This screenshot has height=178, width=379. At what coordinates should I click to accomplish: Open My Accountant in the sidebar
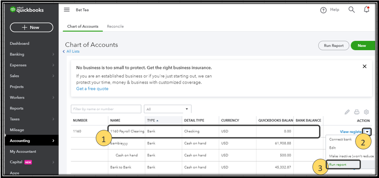tap(23, 151)
